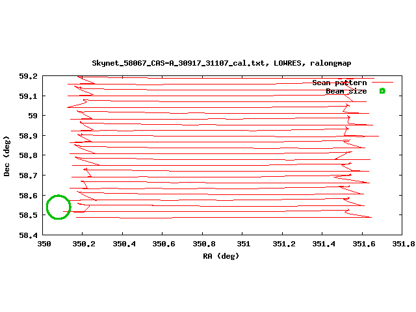Click the red scan pattern legend line
The height and width of the screenshot is (312, 416).
[x=382, y=83]
